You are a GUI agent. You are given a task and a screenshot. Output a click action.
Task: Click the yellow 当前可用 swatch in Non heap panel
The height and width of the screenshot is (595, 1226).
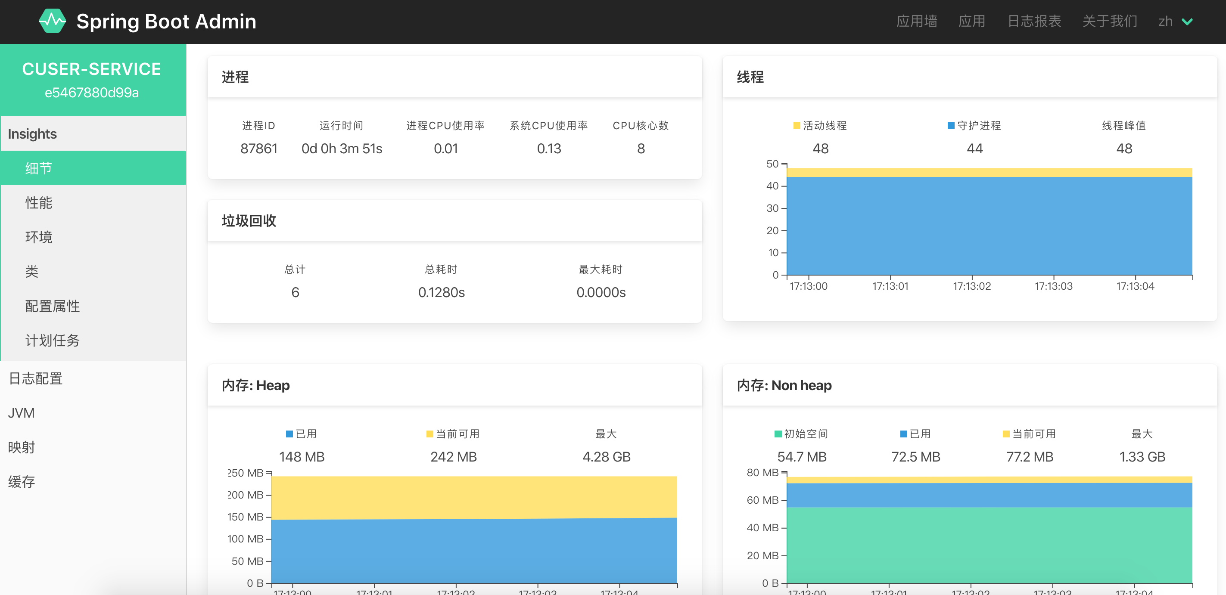1006,434
